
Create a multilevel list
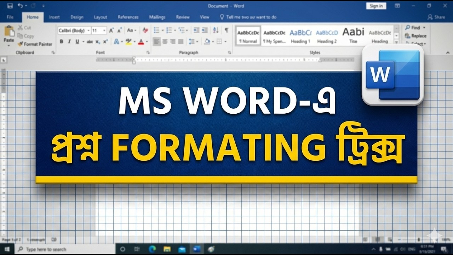click(x=182, y=30)
